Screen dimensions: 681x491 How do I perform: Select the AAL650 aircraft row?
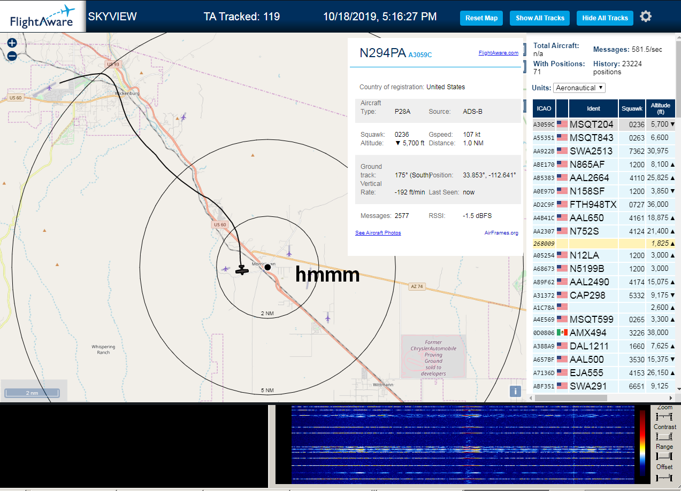coord(604,217)
